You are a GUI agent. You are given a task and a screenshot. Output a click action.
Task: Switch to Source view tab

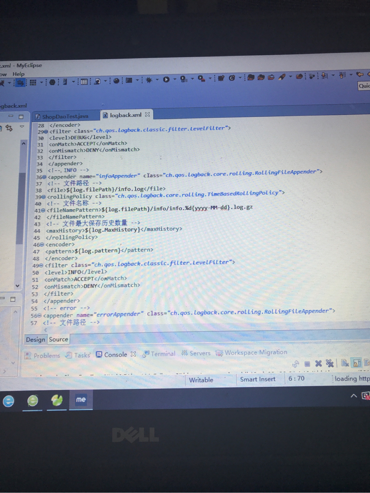(58, 339)
